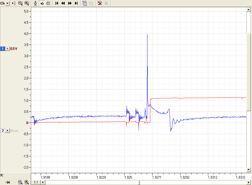This screenshot has width=252, height=185.
Task: Expand channel 1 red arrow menu
Action: [x=8, y=49]
